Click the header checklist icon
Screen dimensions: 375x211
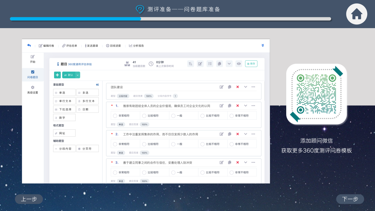pyautogui.click(x=210, y=64)
